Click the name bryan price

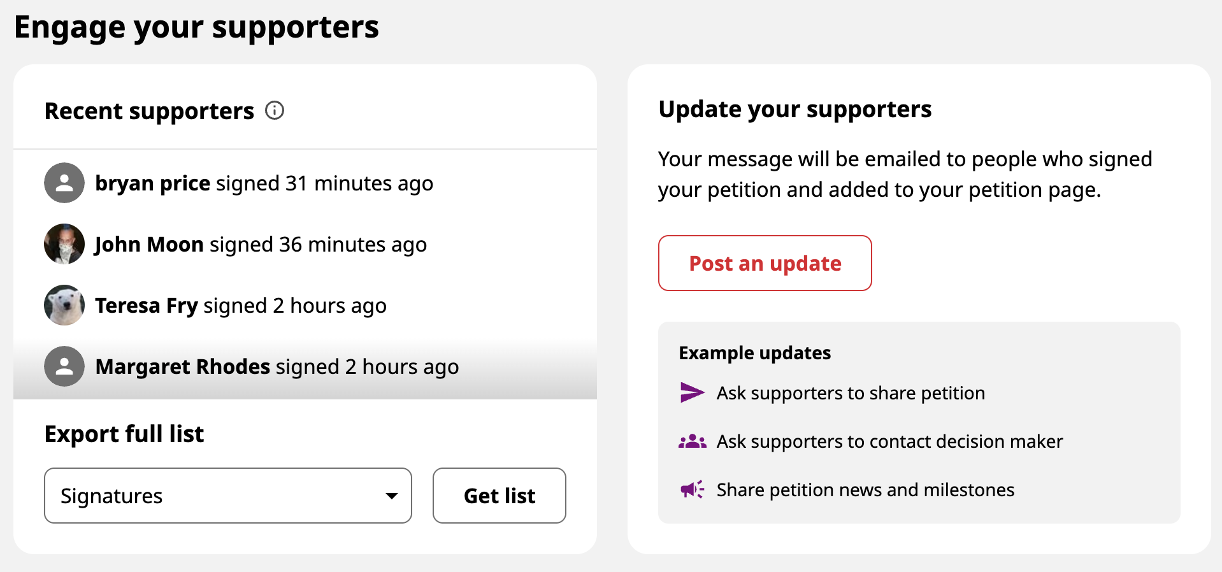pyautogui.click(x=153, y=183)
